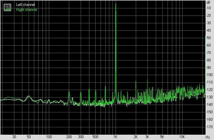This screenshot has width=214, height=140.
Task: Click the 30 frequency axis label
Action: pos(14,137)
